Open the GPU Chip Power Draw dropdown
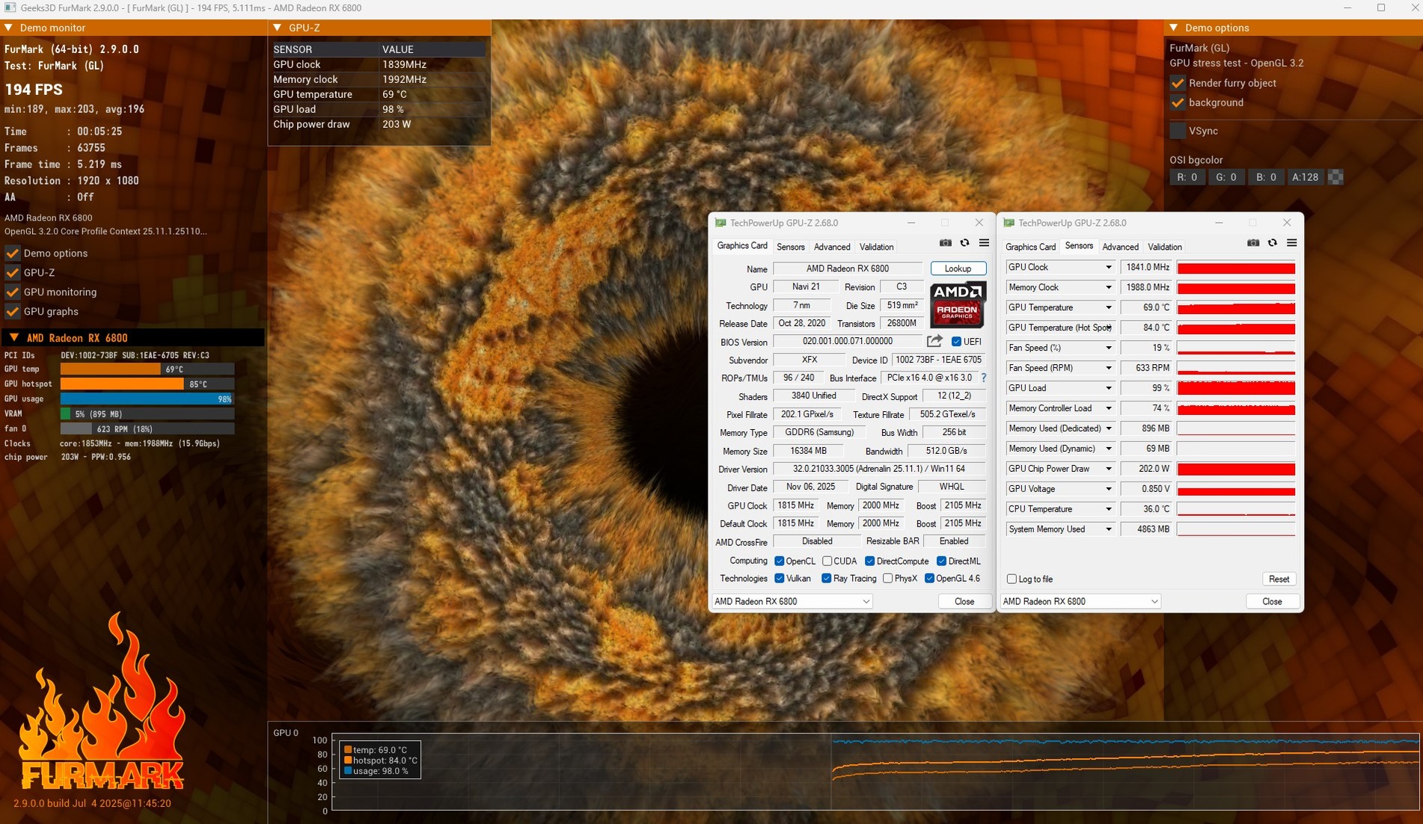This screenshot has width=1423, height=824. [1108, 469]
